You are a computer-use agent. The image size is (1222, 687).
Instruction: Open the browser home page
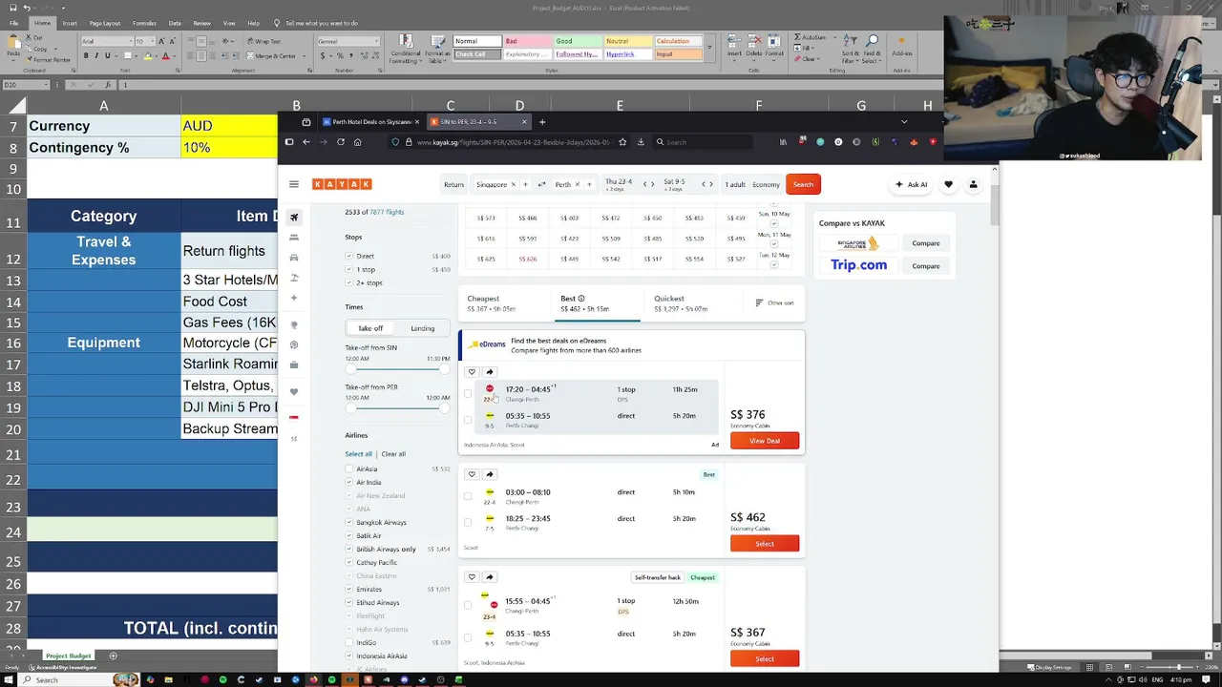[357, 142]
